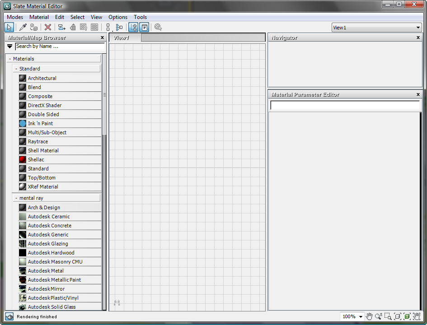Open the Modes menu
Screen dimensions: 427x325
click(x=15, y=17)
